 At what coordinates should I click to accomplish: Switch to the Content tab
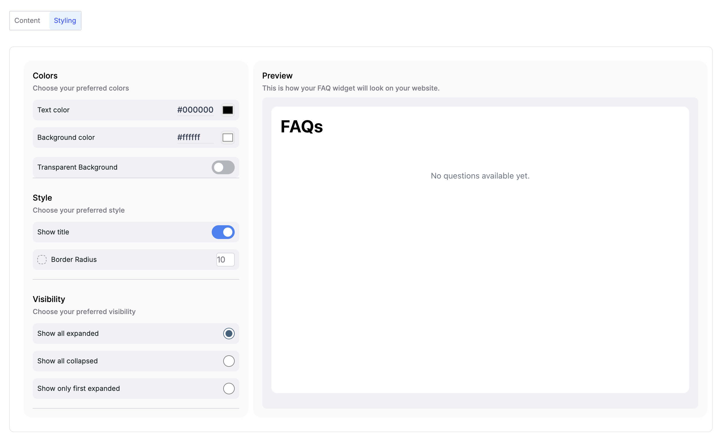tap(28, 21)
